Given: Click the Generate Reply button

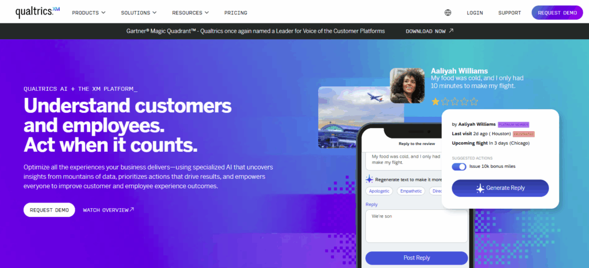Looking at the screenshot, I should tap(500, 188).
